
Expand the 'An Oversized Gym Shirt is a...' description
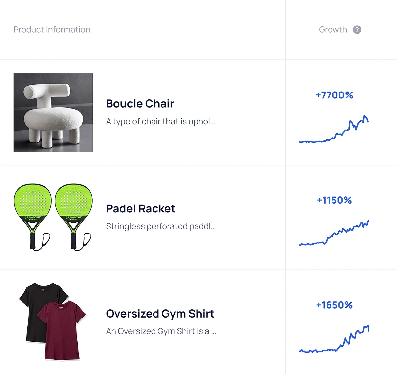[161, 331]
